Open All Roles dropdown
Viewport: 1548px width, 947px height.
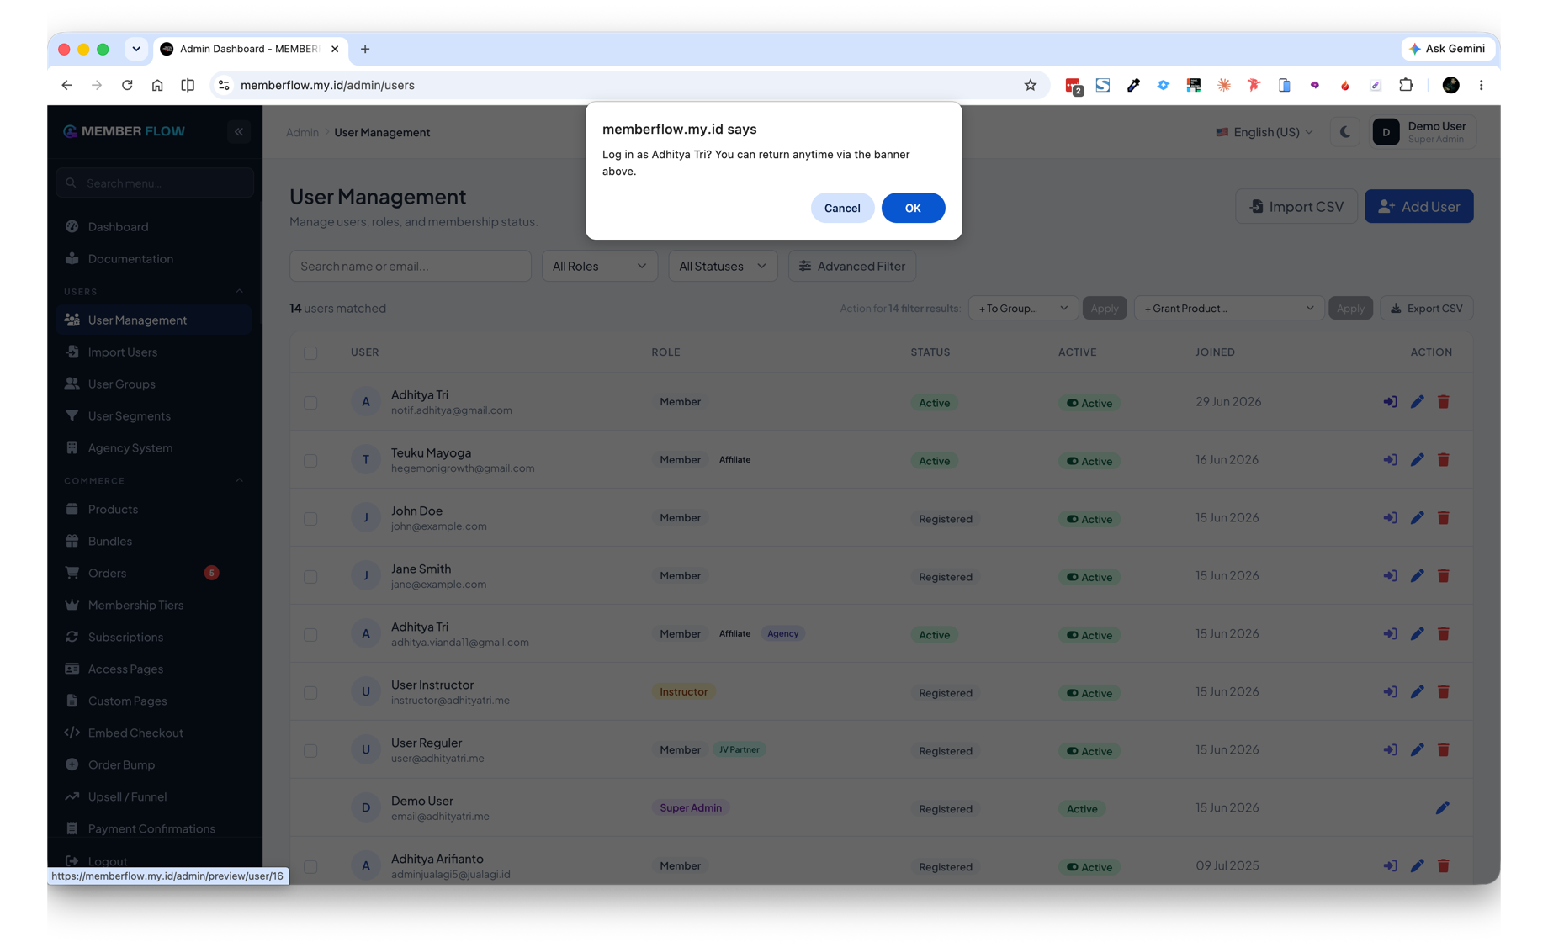(x=600, y=266)
